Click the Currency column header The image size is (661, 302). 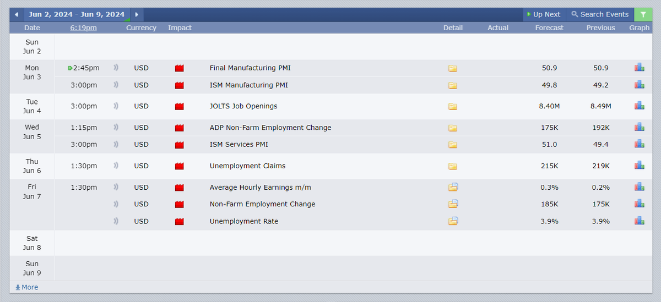[141, 28]
